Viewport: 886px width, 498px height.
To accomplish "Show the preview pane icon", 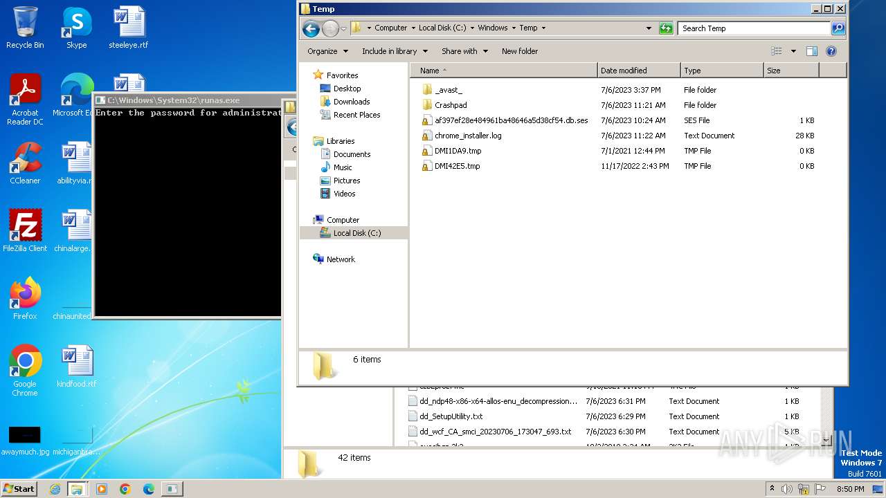I will pos(812,51).
